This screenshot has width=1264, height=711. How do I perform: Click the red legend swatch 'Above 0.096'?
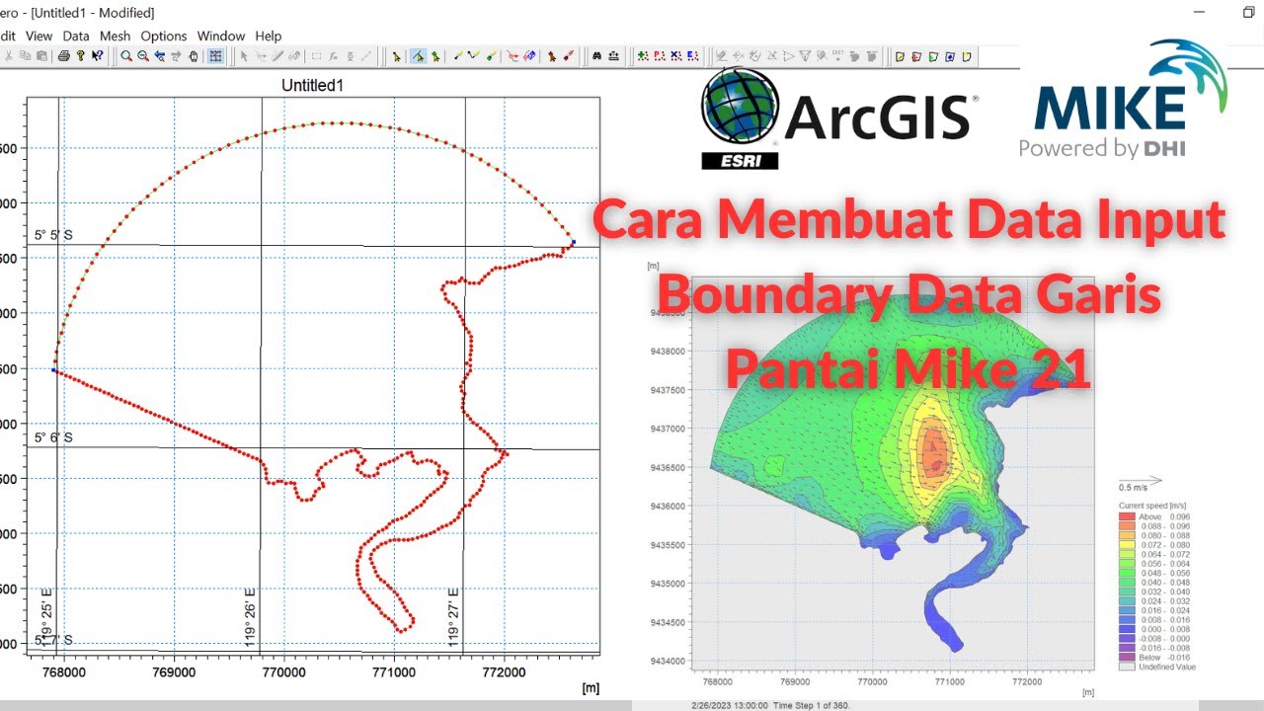point(1127,516)
